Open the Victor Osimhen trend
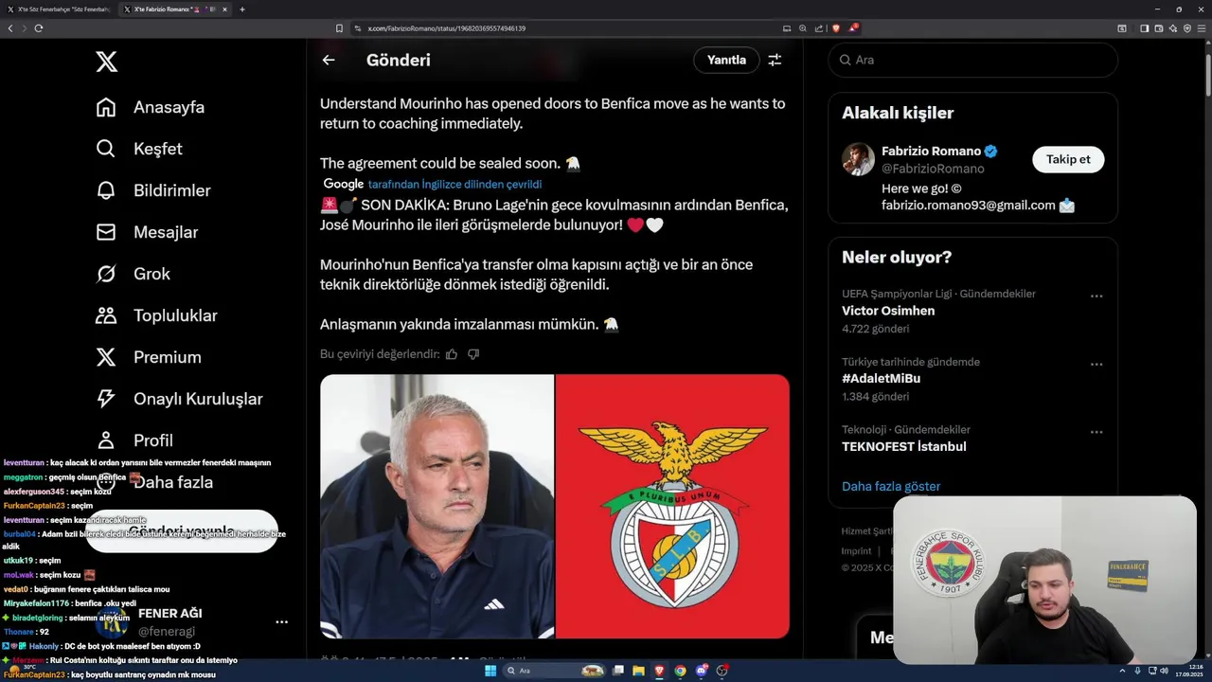1212x682 pixels. pyautogui.click(x=888, y=311)
